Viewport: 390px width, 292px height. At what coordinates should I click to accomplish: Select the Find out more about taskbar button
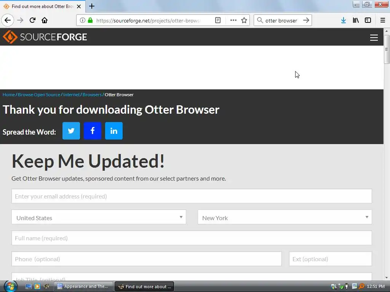(x=144, y=287)
